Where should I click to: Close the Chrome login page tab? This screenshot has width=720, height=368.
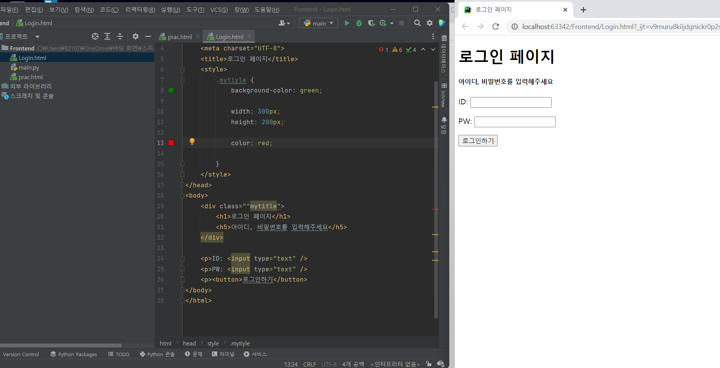pyautogui.click(x=565, y=10)
